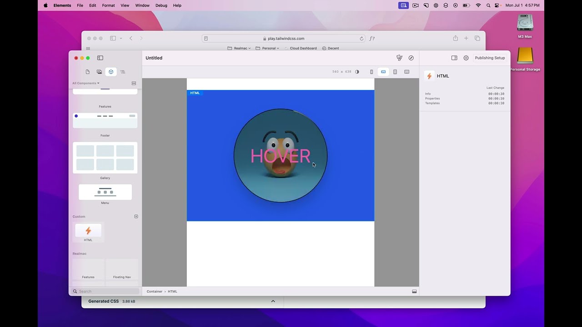The width and height of the screenshot is (582, 327).
Task: Open Personal Storage drive on desktop
Action: pos(525,59)
